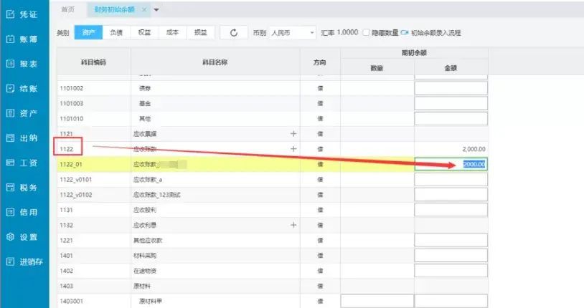Click the refresh icon in toolbar
The image size is (584, 308).
coord(233,33)
